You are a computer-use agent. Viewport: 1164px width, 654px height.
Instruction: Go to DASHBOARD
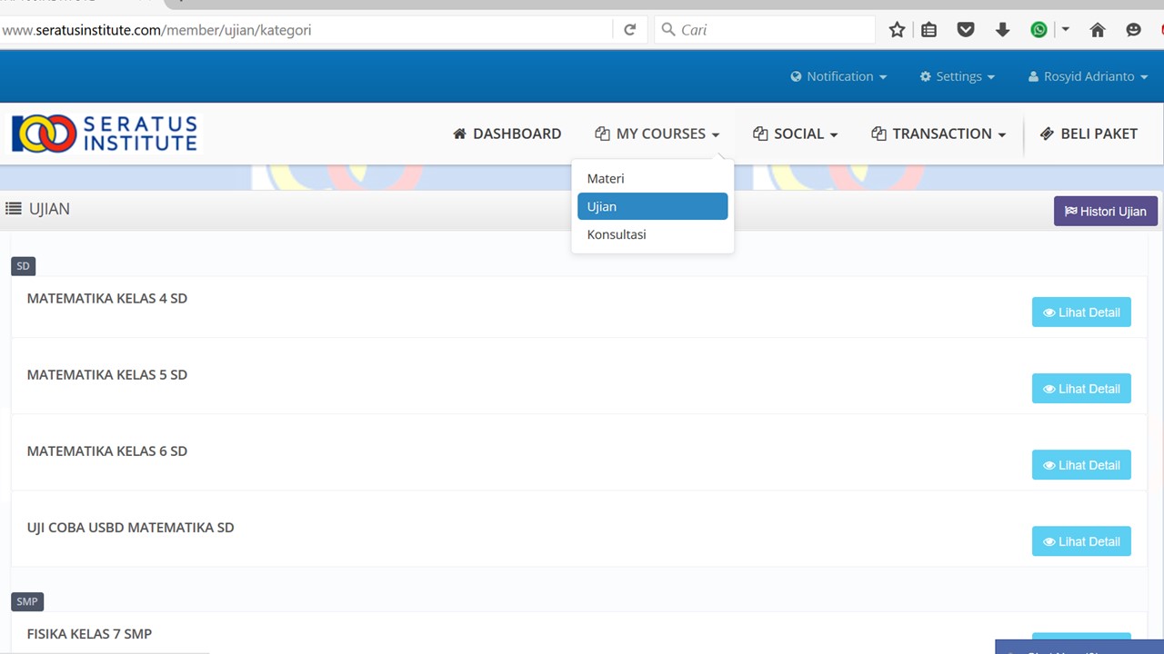coord(507,134)
